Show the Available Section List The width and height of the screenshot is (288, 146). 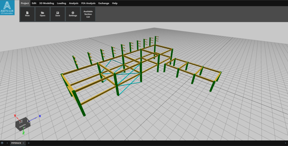[x=88, y=14]
